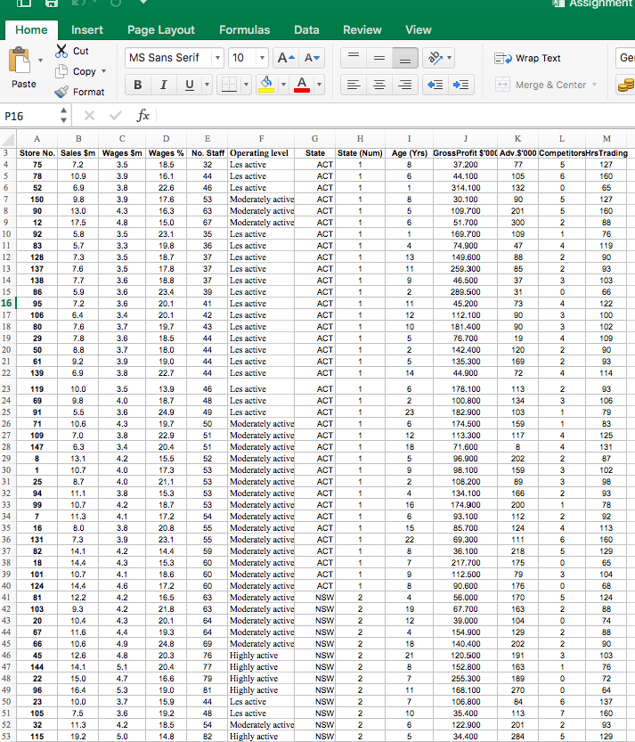The height and width of the screenshot is (742, 635).
Task: Select Top Align vertical alignment
Action: (354, 58)
